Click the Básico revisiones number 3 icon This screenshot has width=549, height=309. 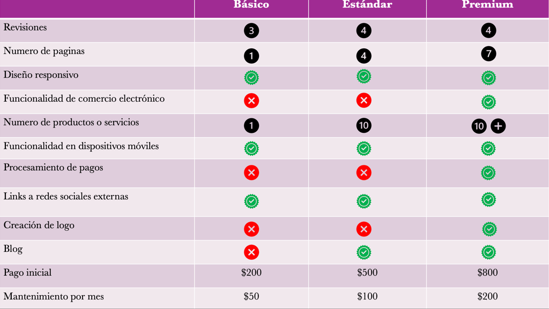click(251, 31)
